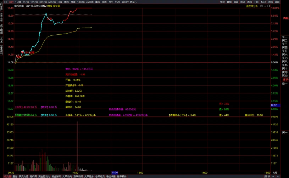Click the red 逐笔 tab on right panel
Screen dimensions: 289x178
coord(285,80)
